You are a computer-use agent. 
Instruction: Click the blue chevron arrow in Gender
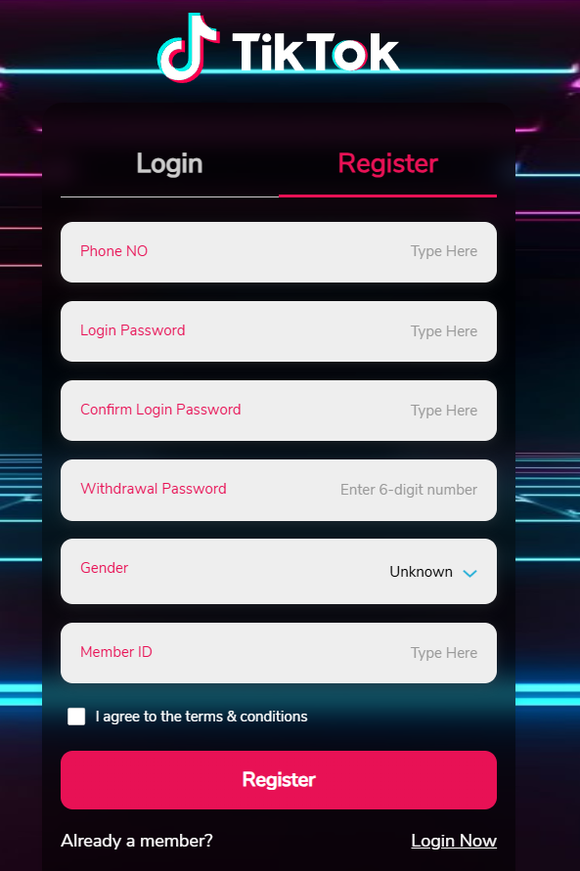tap(470, 573)
